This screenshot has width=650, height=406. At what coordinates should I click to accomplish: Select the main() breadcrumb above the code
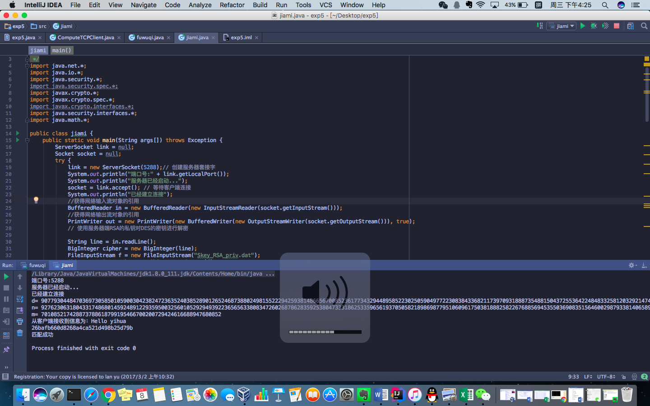pyautogui.click(x=61, y=50)
